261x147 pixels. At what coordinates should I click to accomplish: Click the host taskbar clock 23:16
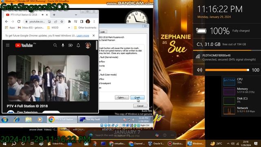point(246,143)
